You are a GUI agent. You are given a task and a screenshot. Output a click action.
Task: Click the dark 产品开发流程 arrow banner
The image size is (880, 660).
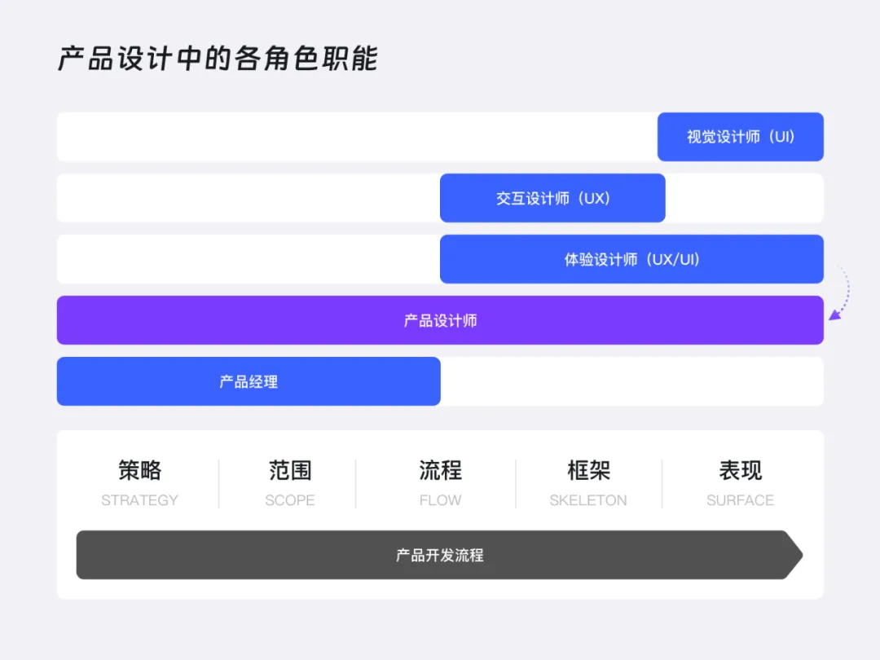pos(440,555)
